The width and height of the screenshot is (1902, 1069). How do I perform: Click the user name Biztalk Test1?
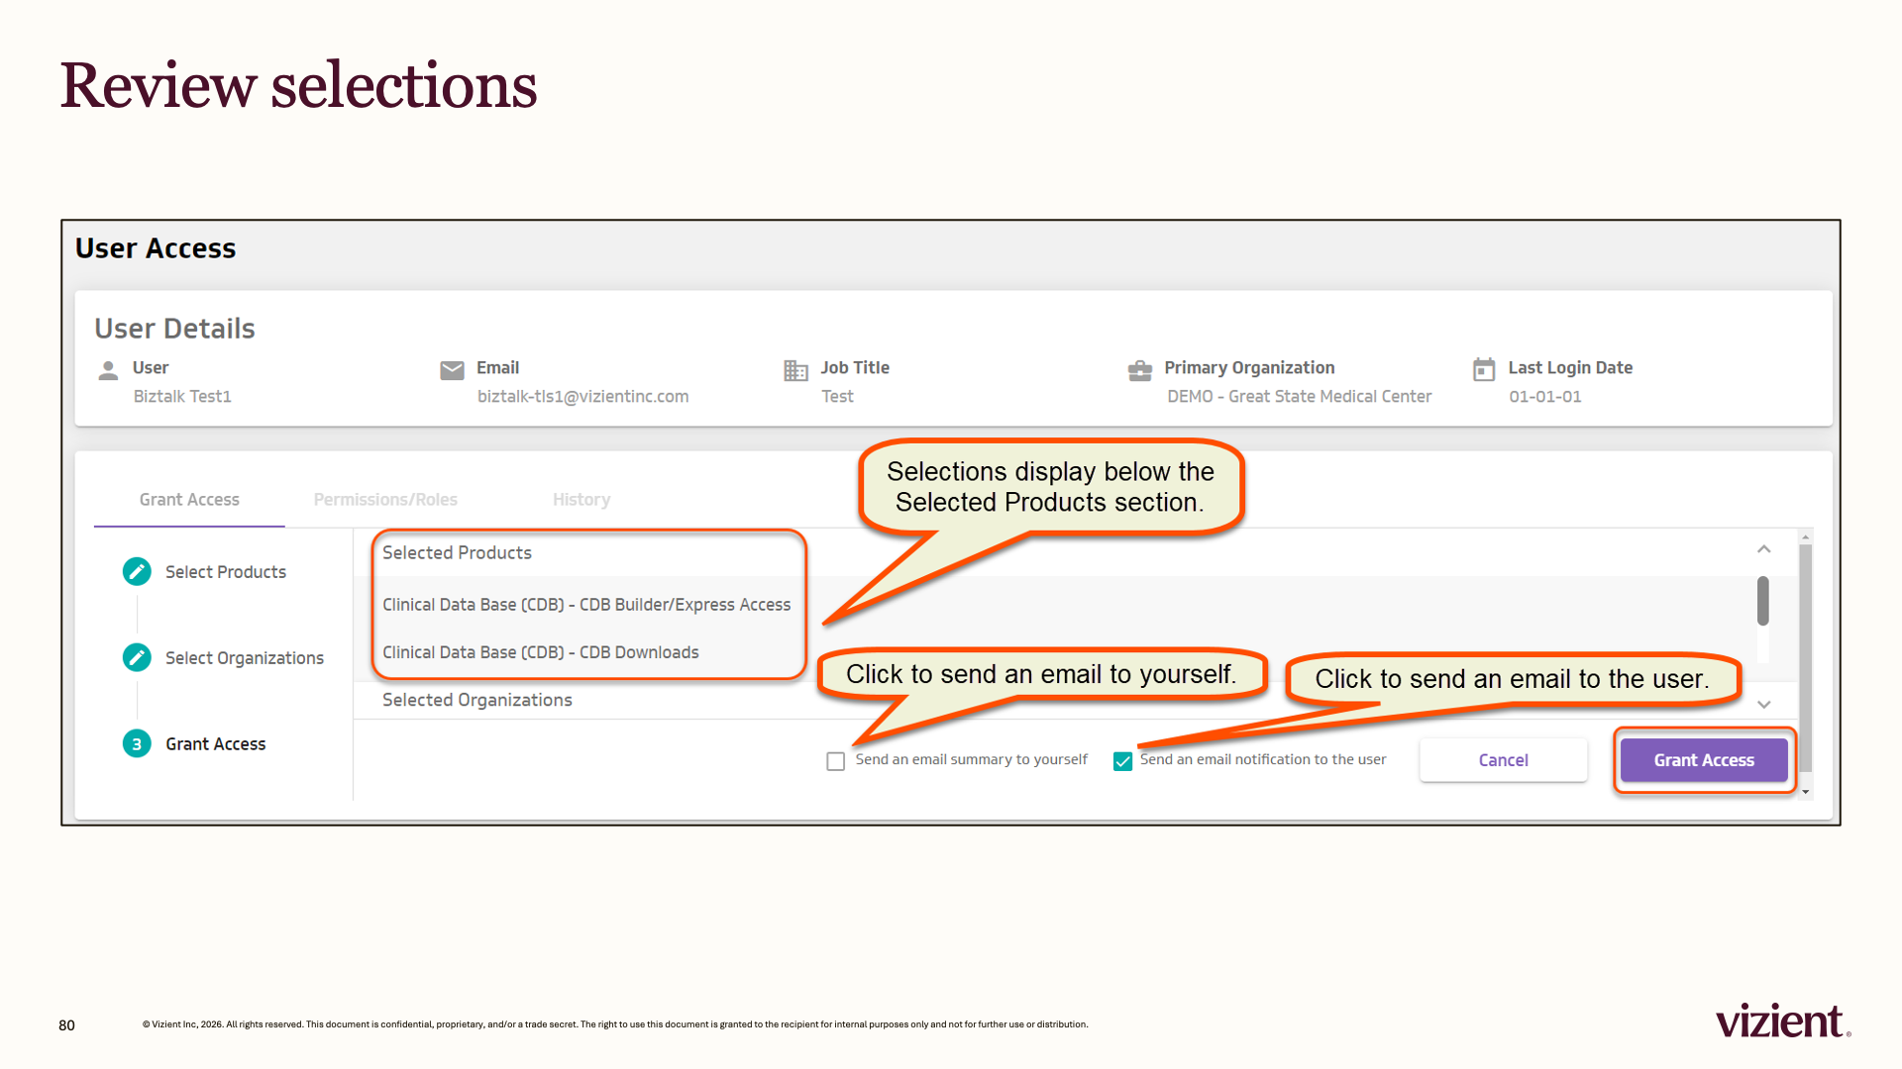(182, 396)
